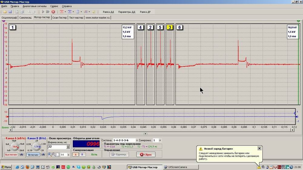The image size is (303, 170).
Task: Click the open file folder icon
Action: coord(5,12)
